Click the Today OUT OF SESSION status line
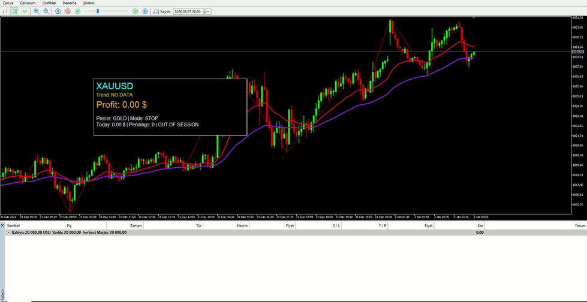 [x=147, y=125]
